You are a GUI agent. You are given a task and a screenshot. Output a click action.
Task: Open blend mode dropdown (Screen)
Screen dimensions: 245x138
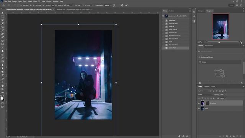click(205, 95)
